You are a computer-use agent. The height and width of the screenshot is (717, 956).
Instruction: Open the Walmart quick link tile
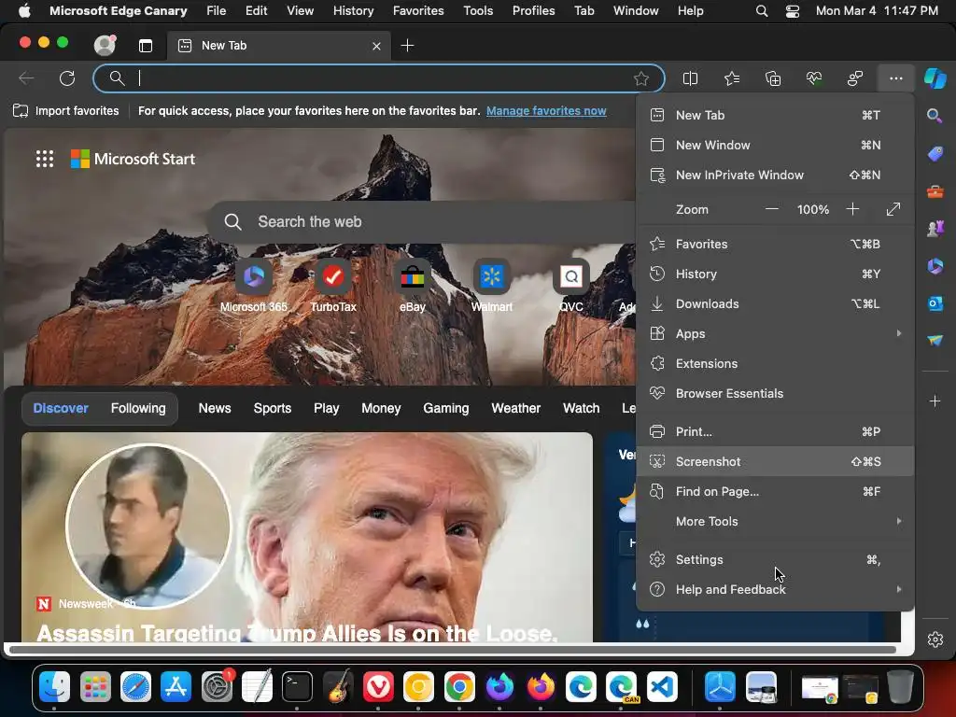pos(491,286)
